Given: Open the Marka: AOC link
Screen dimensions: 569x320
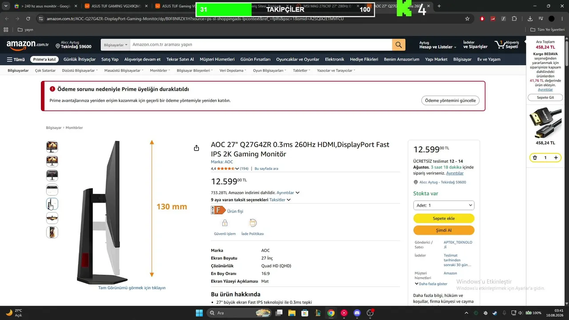Looking at the screenshot, I should click(x=222, y=162).
